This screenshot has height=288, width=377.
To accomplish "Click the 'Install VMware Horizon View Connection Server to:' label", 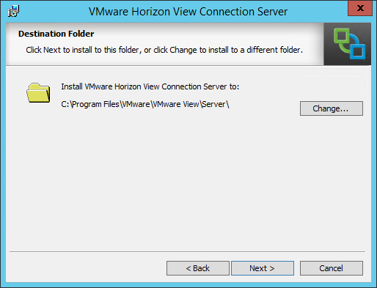I will (x=150, y=86).
